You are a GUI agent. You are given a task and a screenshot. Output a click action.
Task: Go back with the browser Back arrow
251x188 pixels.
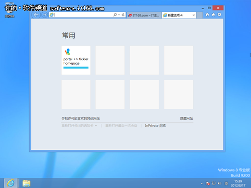[x=36, y=15]
